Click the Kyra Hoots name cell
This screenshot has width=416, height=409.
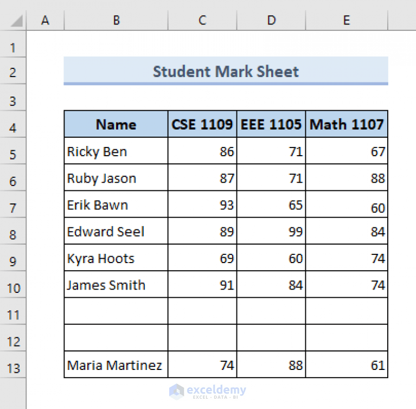(116, 258)
